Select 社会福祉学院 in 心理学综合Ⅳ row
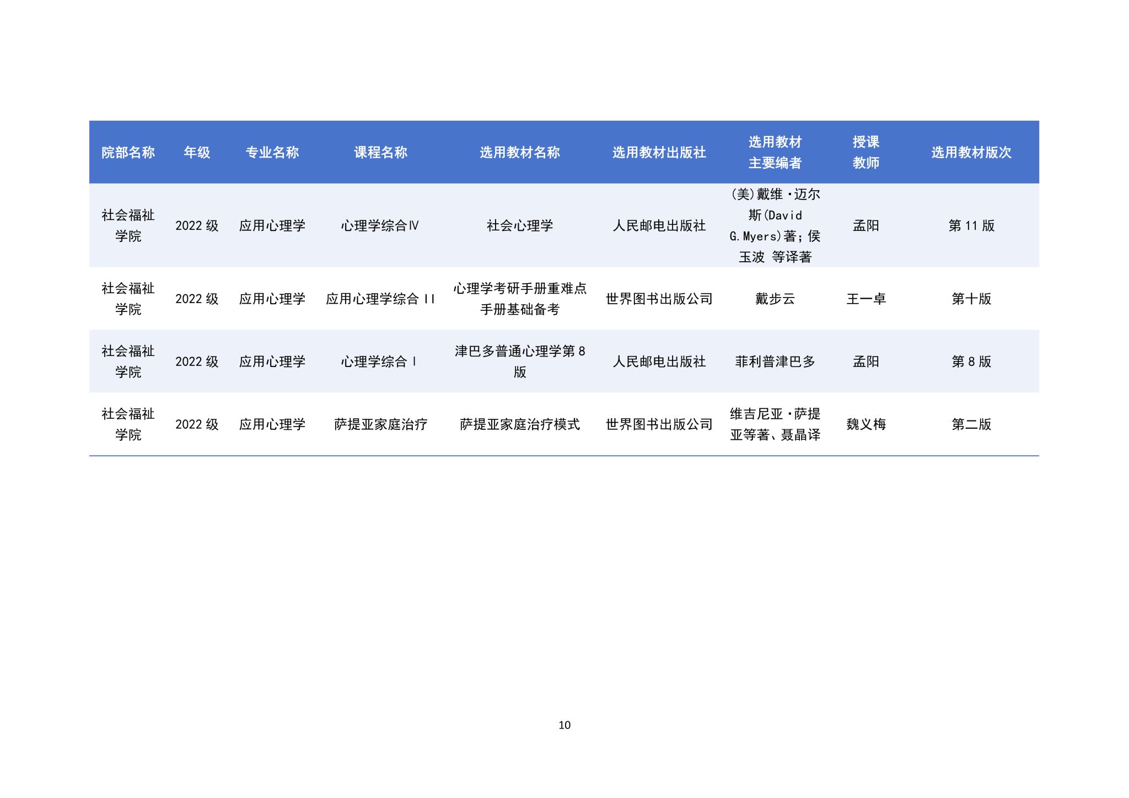 tap(128, 226)
